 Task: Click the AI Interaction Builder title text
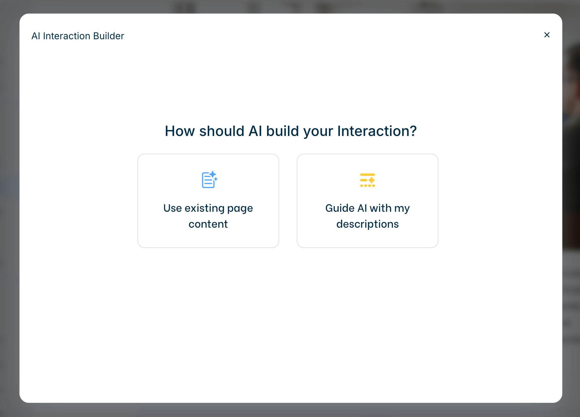[x=78, y=36]
